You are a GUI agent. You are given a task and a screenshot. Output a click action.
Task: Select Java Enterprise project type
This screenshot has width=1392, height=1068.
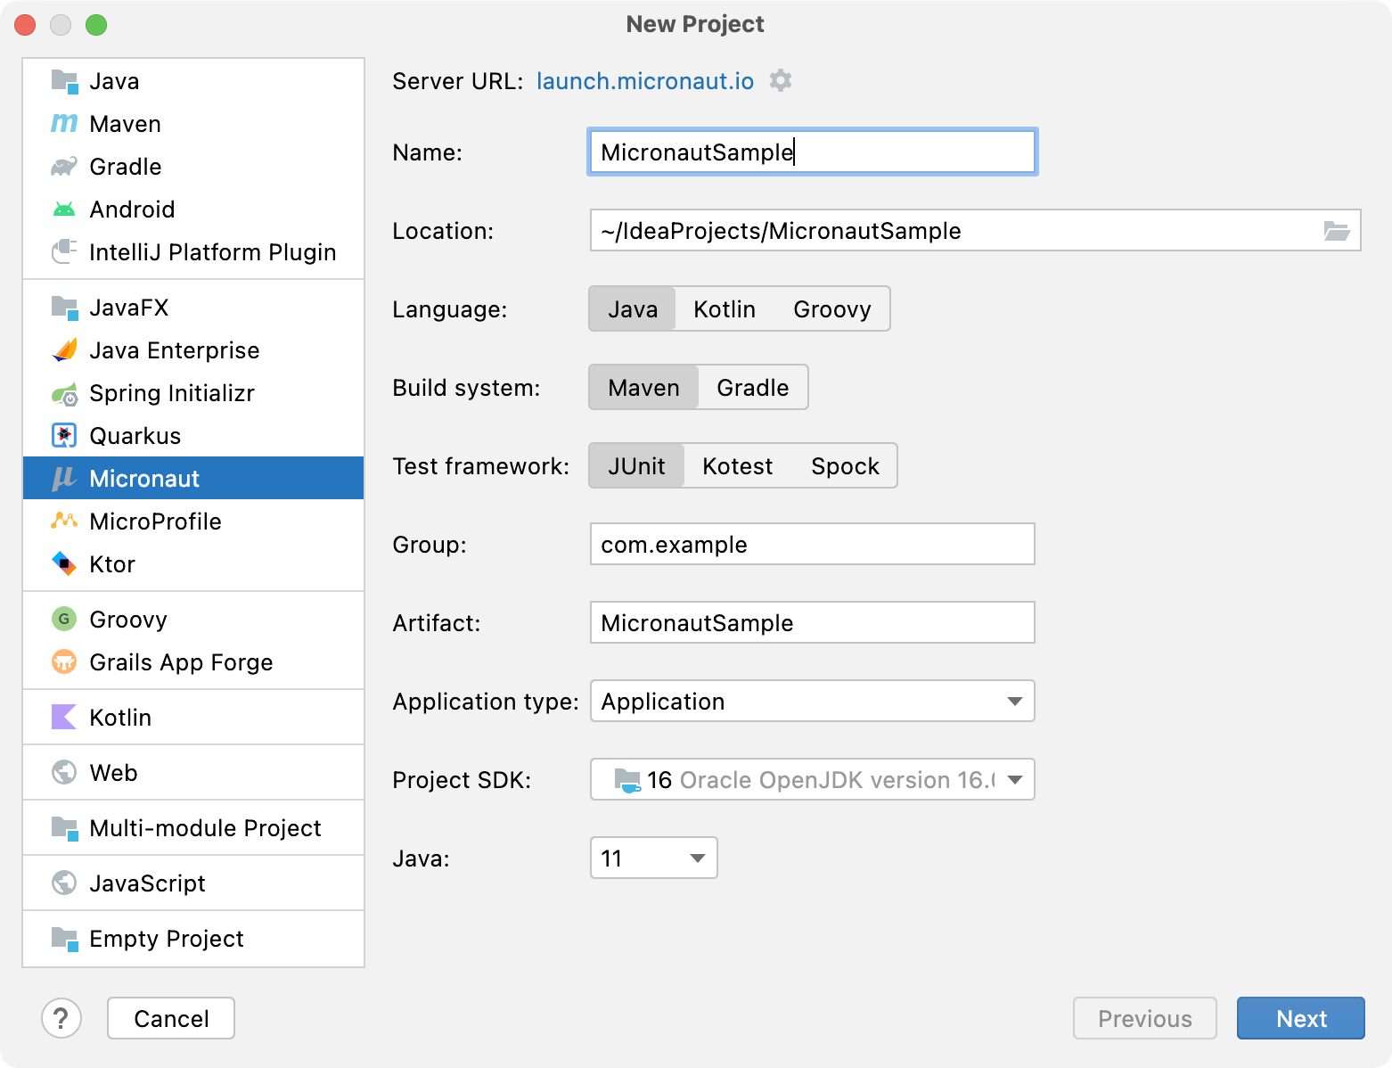click(193, 350)
